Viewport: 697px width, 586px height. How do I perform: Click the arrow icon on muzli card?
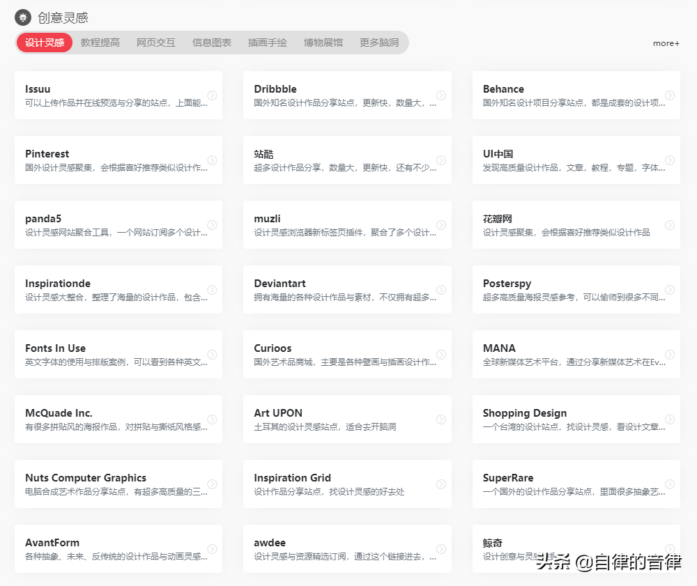coord(441,225)
